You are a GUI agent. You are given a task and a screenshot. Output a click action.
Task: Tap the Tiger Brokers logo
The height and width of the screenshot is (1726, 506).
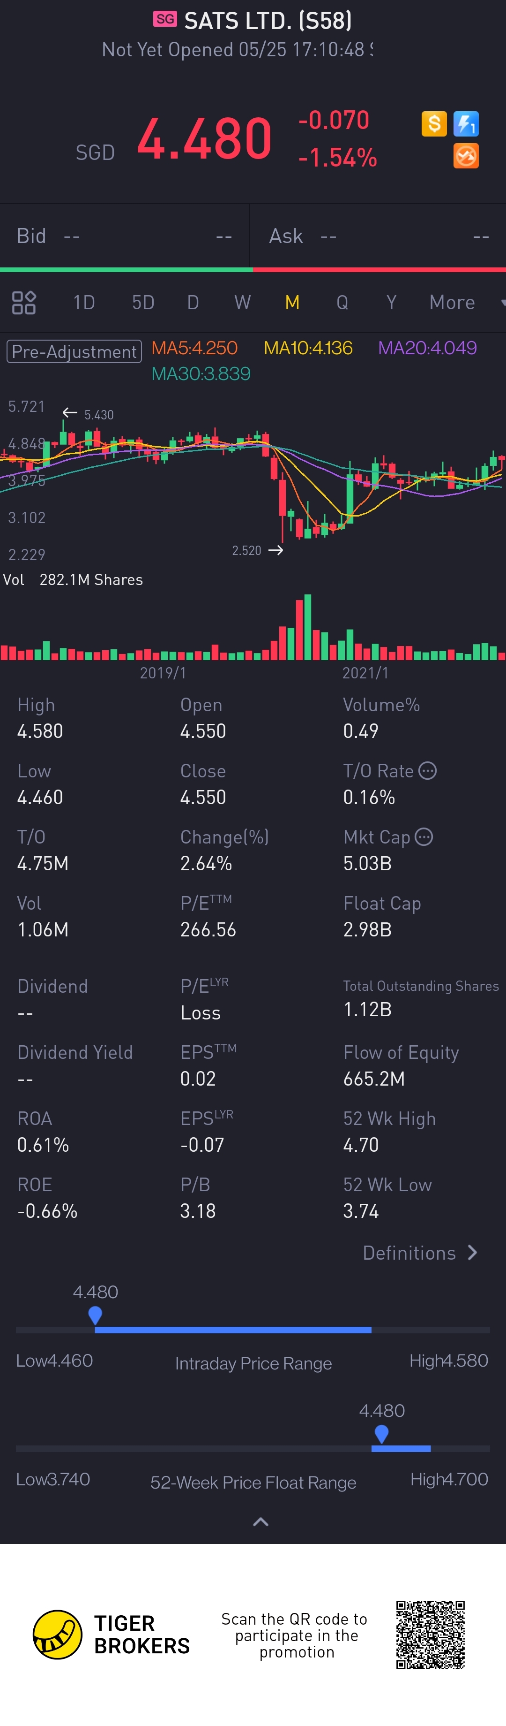point(111,1635)
